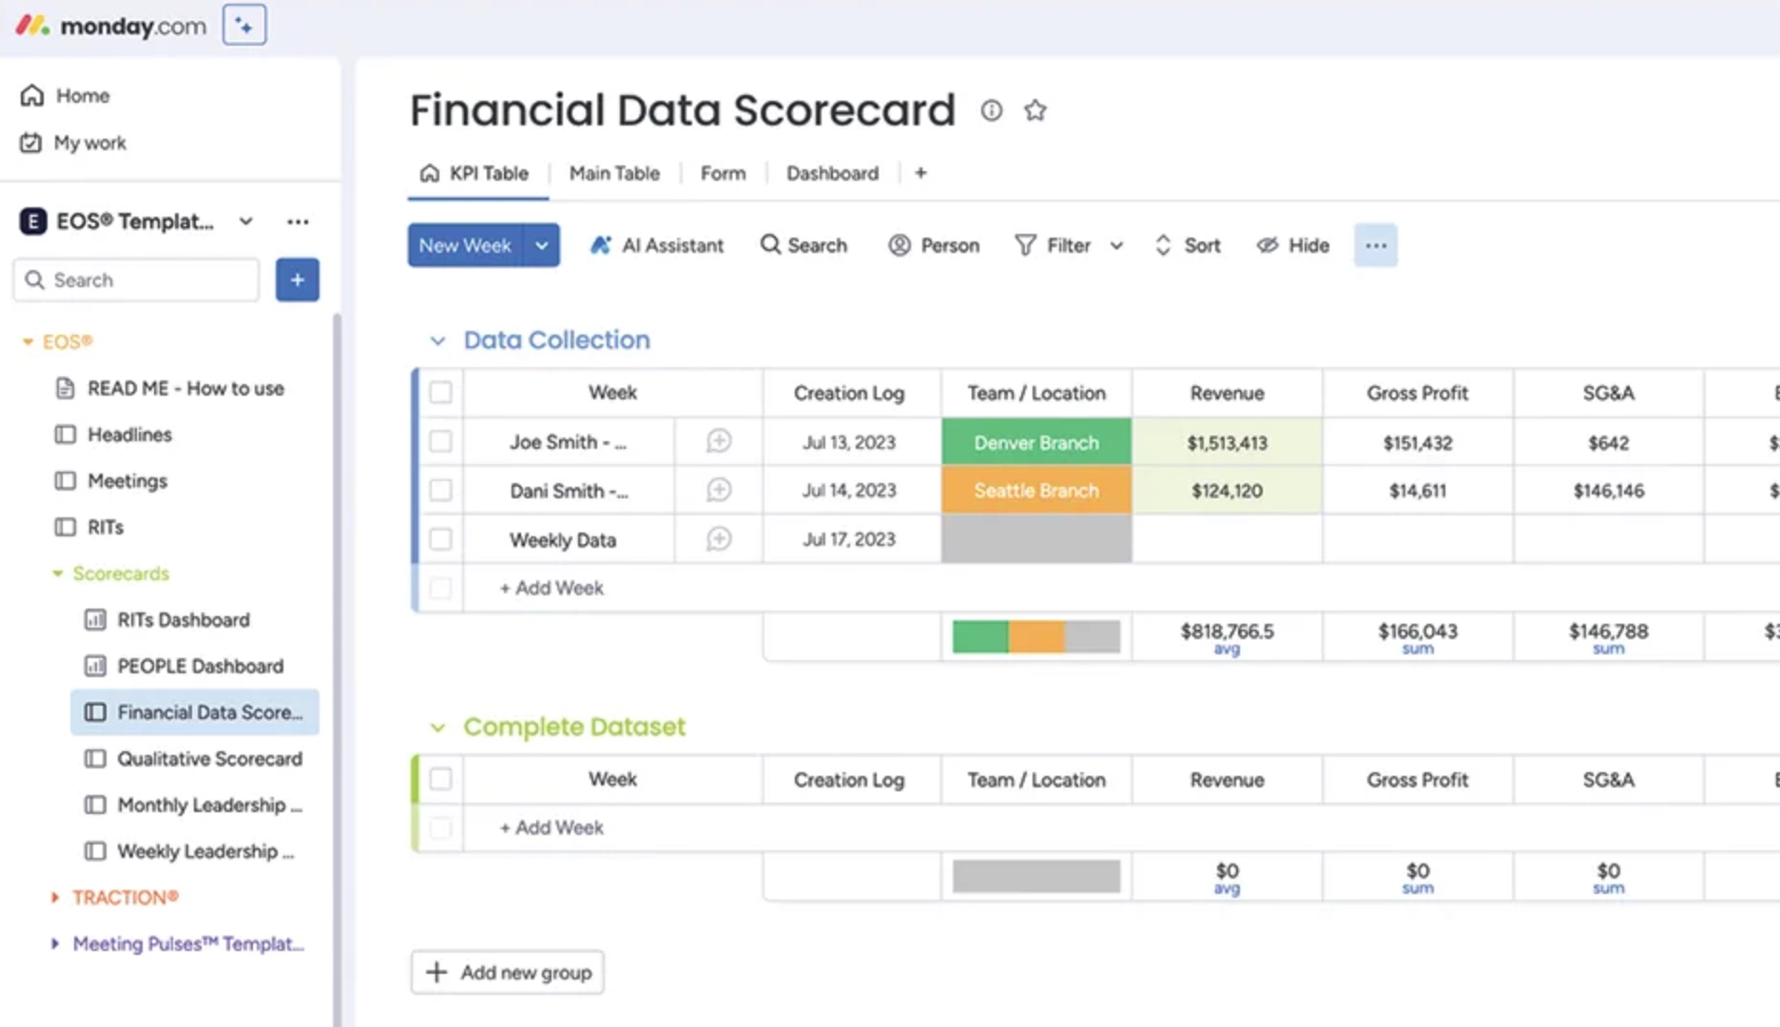Screen dimensions: 1780x1027
Task: Click the Revenue cell showing $1,513,413
Action: 1227,442
